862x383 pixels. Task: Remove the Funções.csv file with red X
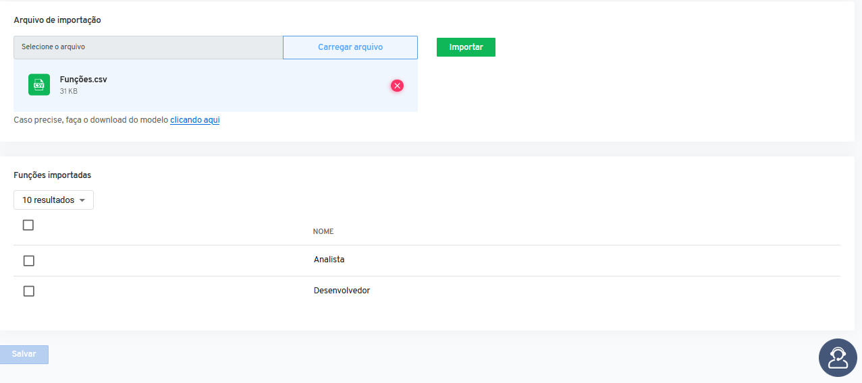coord(397,86)
